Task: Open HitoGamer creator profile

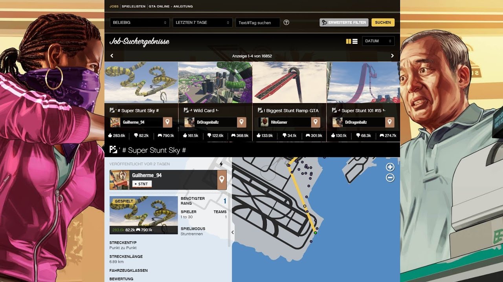Action: pyautogui.click(x=284, y=122)
